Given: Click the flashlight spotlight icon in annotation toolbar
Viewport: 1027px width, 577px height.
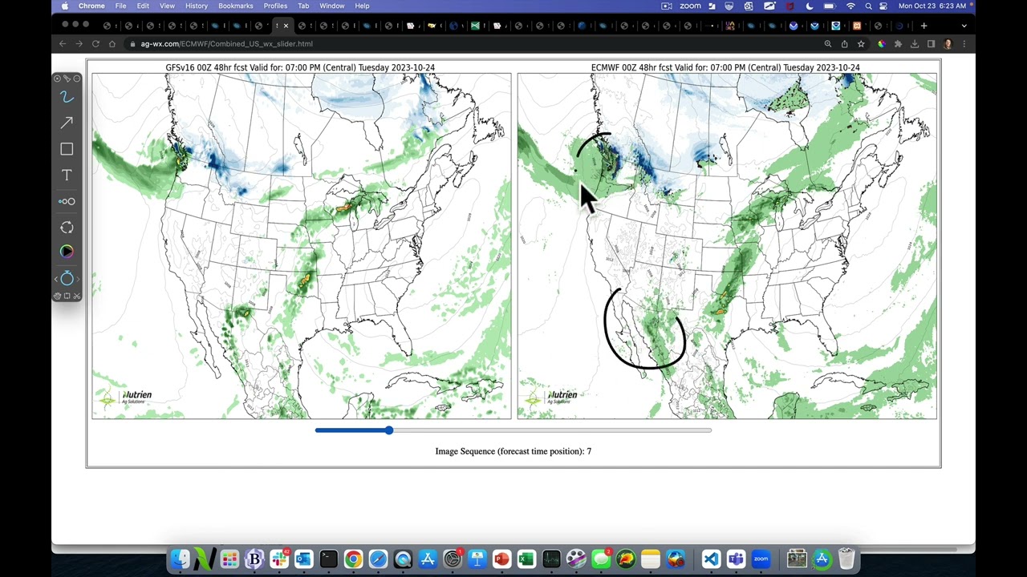Looking at the screenshot, I should [67, 79].
